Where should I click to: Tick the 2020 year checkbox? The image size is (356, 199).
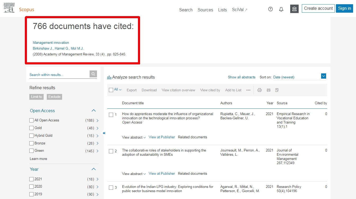coord(31,187)
